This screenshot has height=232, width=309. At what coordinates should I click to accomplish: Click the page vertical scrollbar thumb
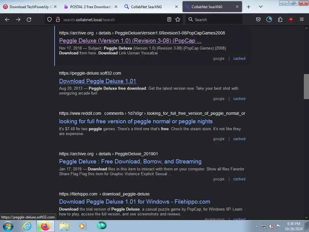coord(306,86)
